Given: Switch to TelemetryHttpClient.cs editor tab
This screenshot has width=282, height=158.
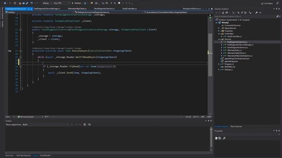Looking at the screenshot, I should 77,9.
